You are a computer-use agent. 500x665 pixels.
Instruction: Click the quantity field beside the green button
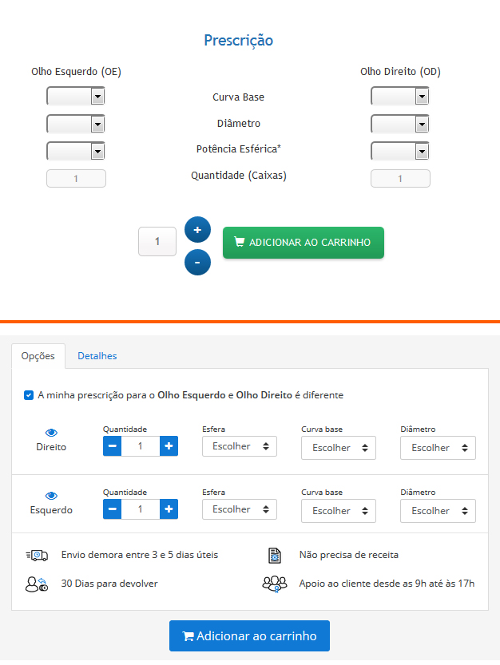tap(157, 241)
